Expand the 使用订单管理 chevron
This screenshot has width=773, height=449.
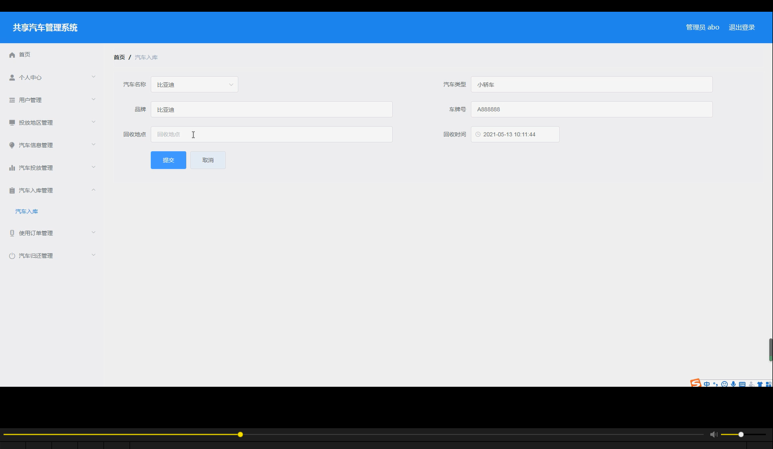point(93,233)
